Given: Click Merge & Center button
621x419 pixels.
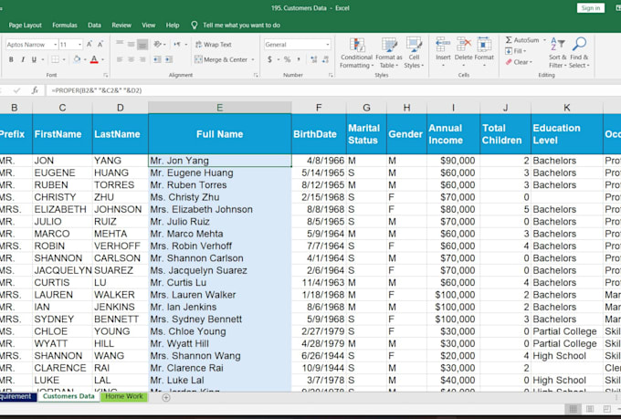Looking at the screenshot, I should (x=221, y=59).
